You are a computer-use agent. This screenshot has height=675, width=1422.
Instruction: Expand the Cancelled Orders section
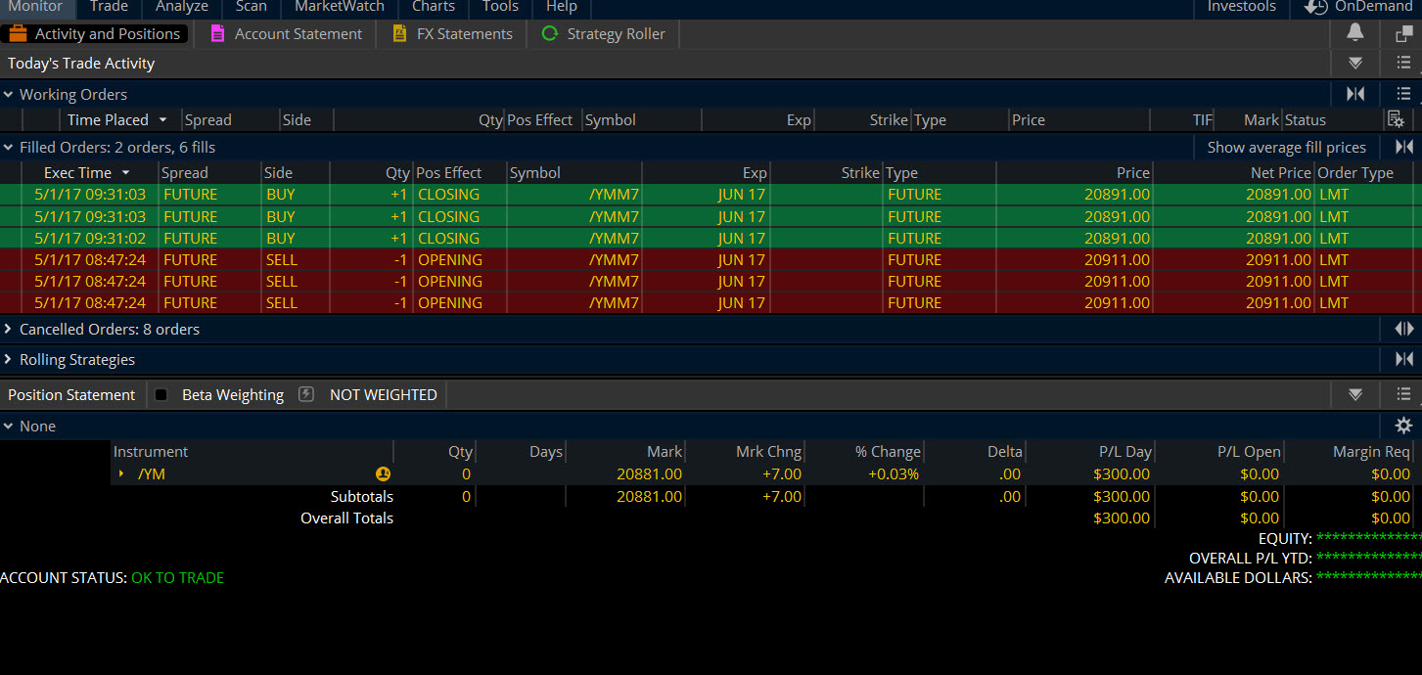[8, 329]
